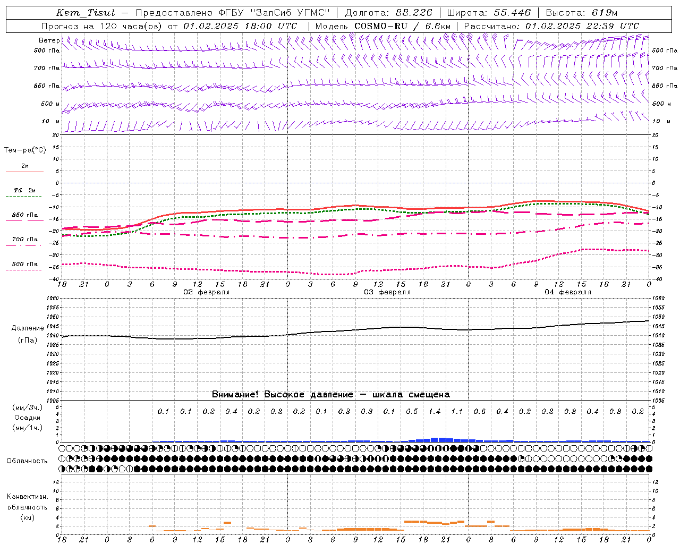Click the longitude value Долгота: 88.226
The height and width of the screenshot is (544, 680).
click(x=388, y=13)
